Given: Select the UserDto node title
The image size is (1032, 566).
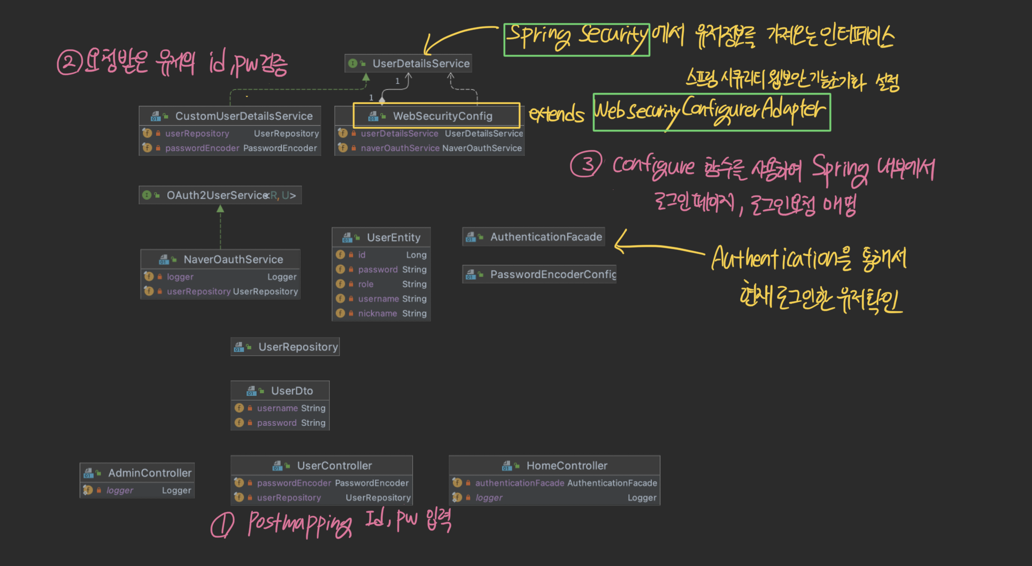Looking at the screenshot, I should point(292,391).
